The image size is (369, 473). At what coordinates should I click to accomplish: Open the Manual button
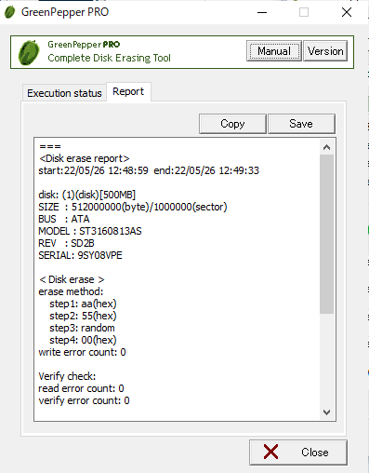[274, 51]
